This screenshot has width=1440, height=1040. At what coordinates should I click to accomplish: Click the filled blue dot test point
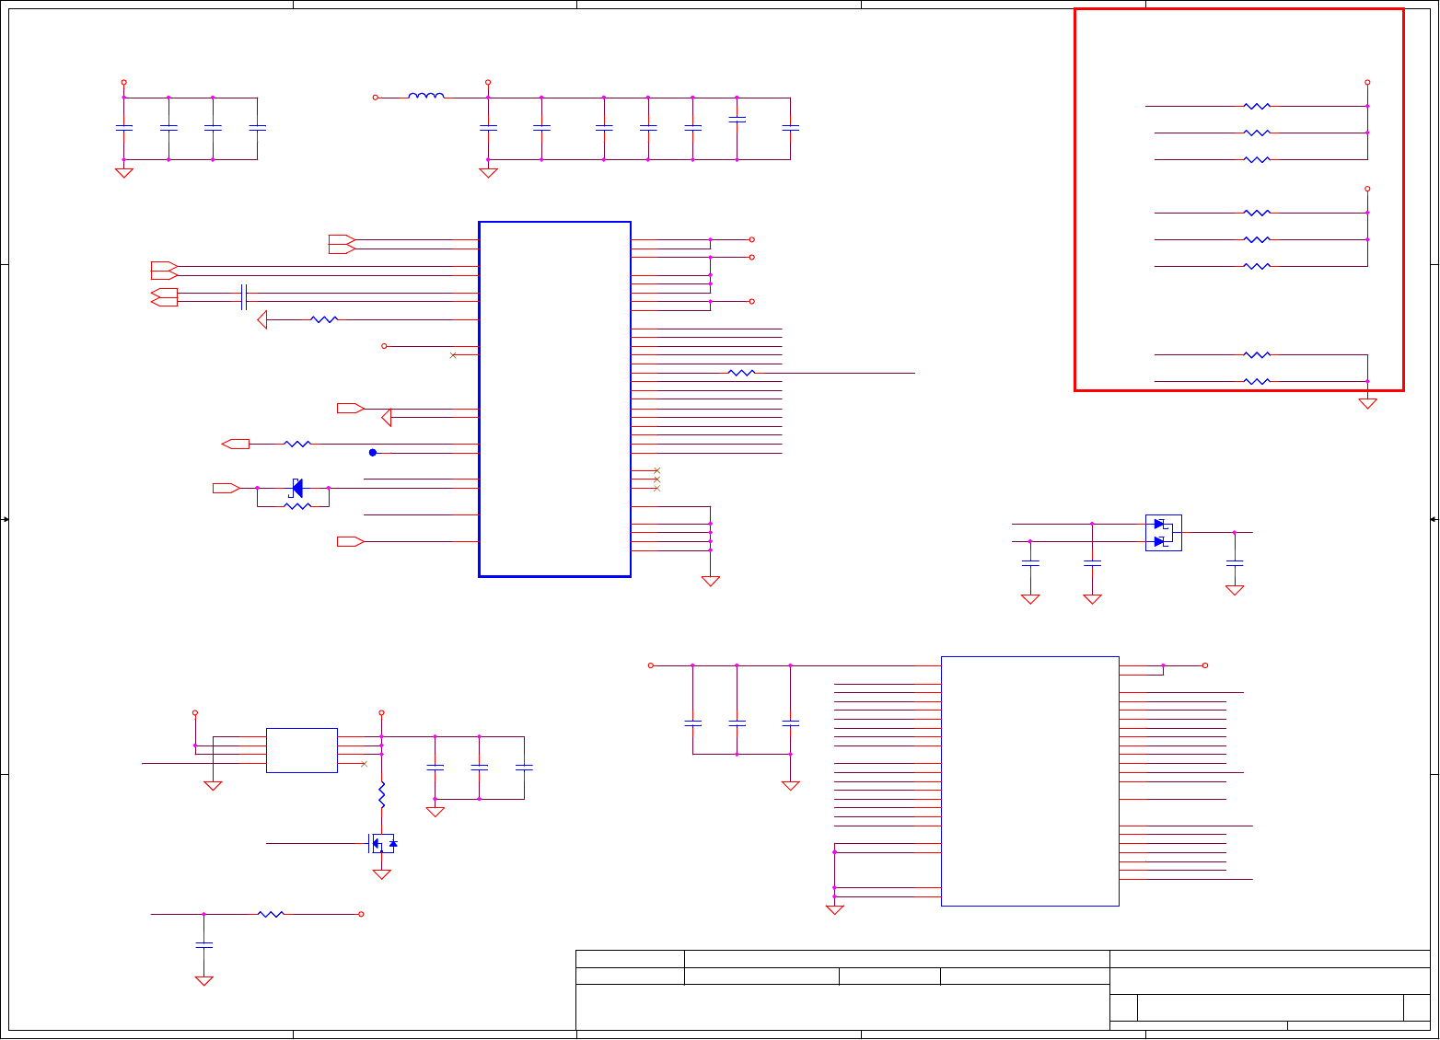[373, 453]
